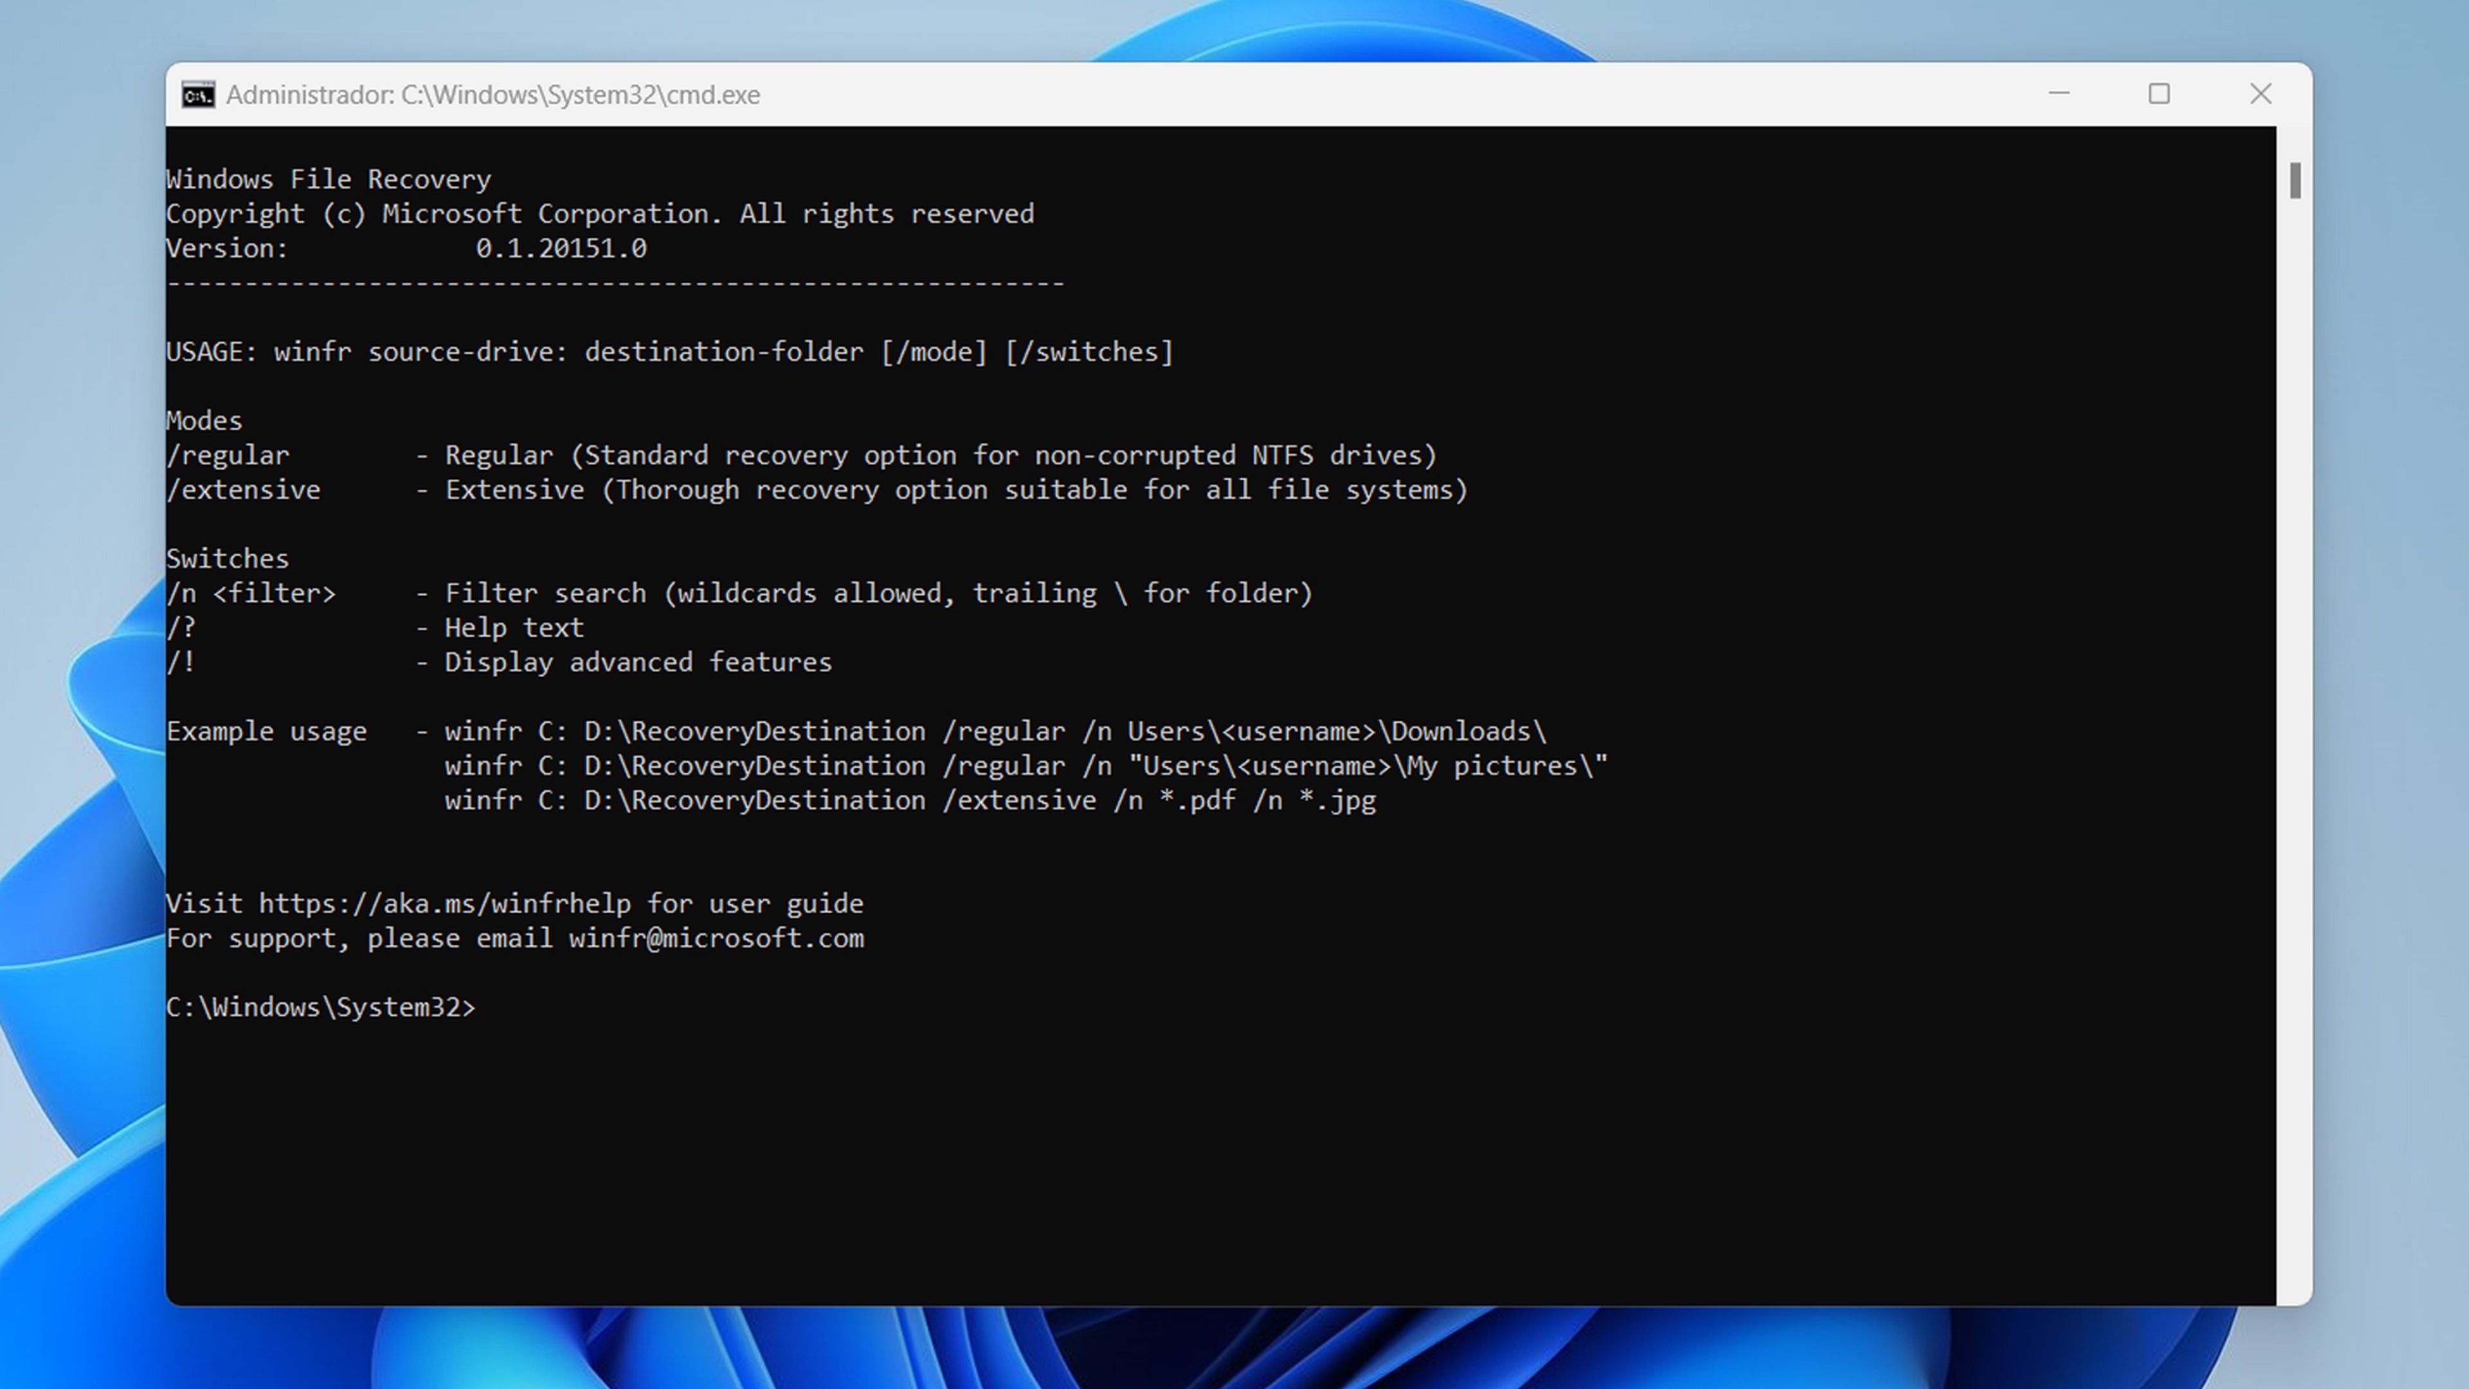Click the vertical scrollbar thumb of the console

pyautogui.click(x=2295, y=180)
